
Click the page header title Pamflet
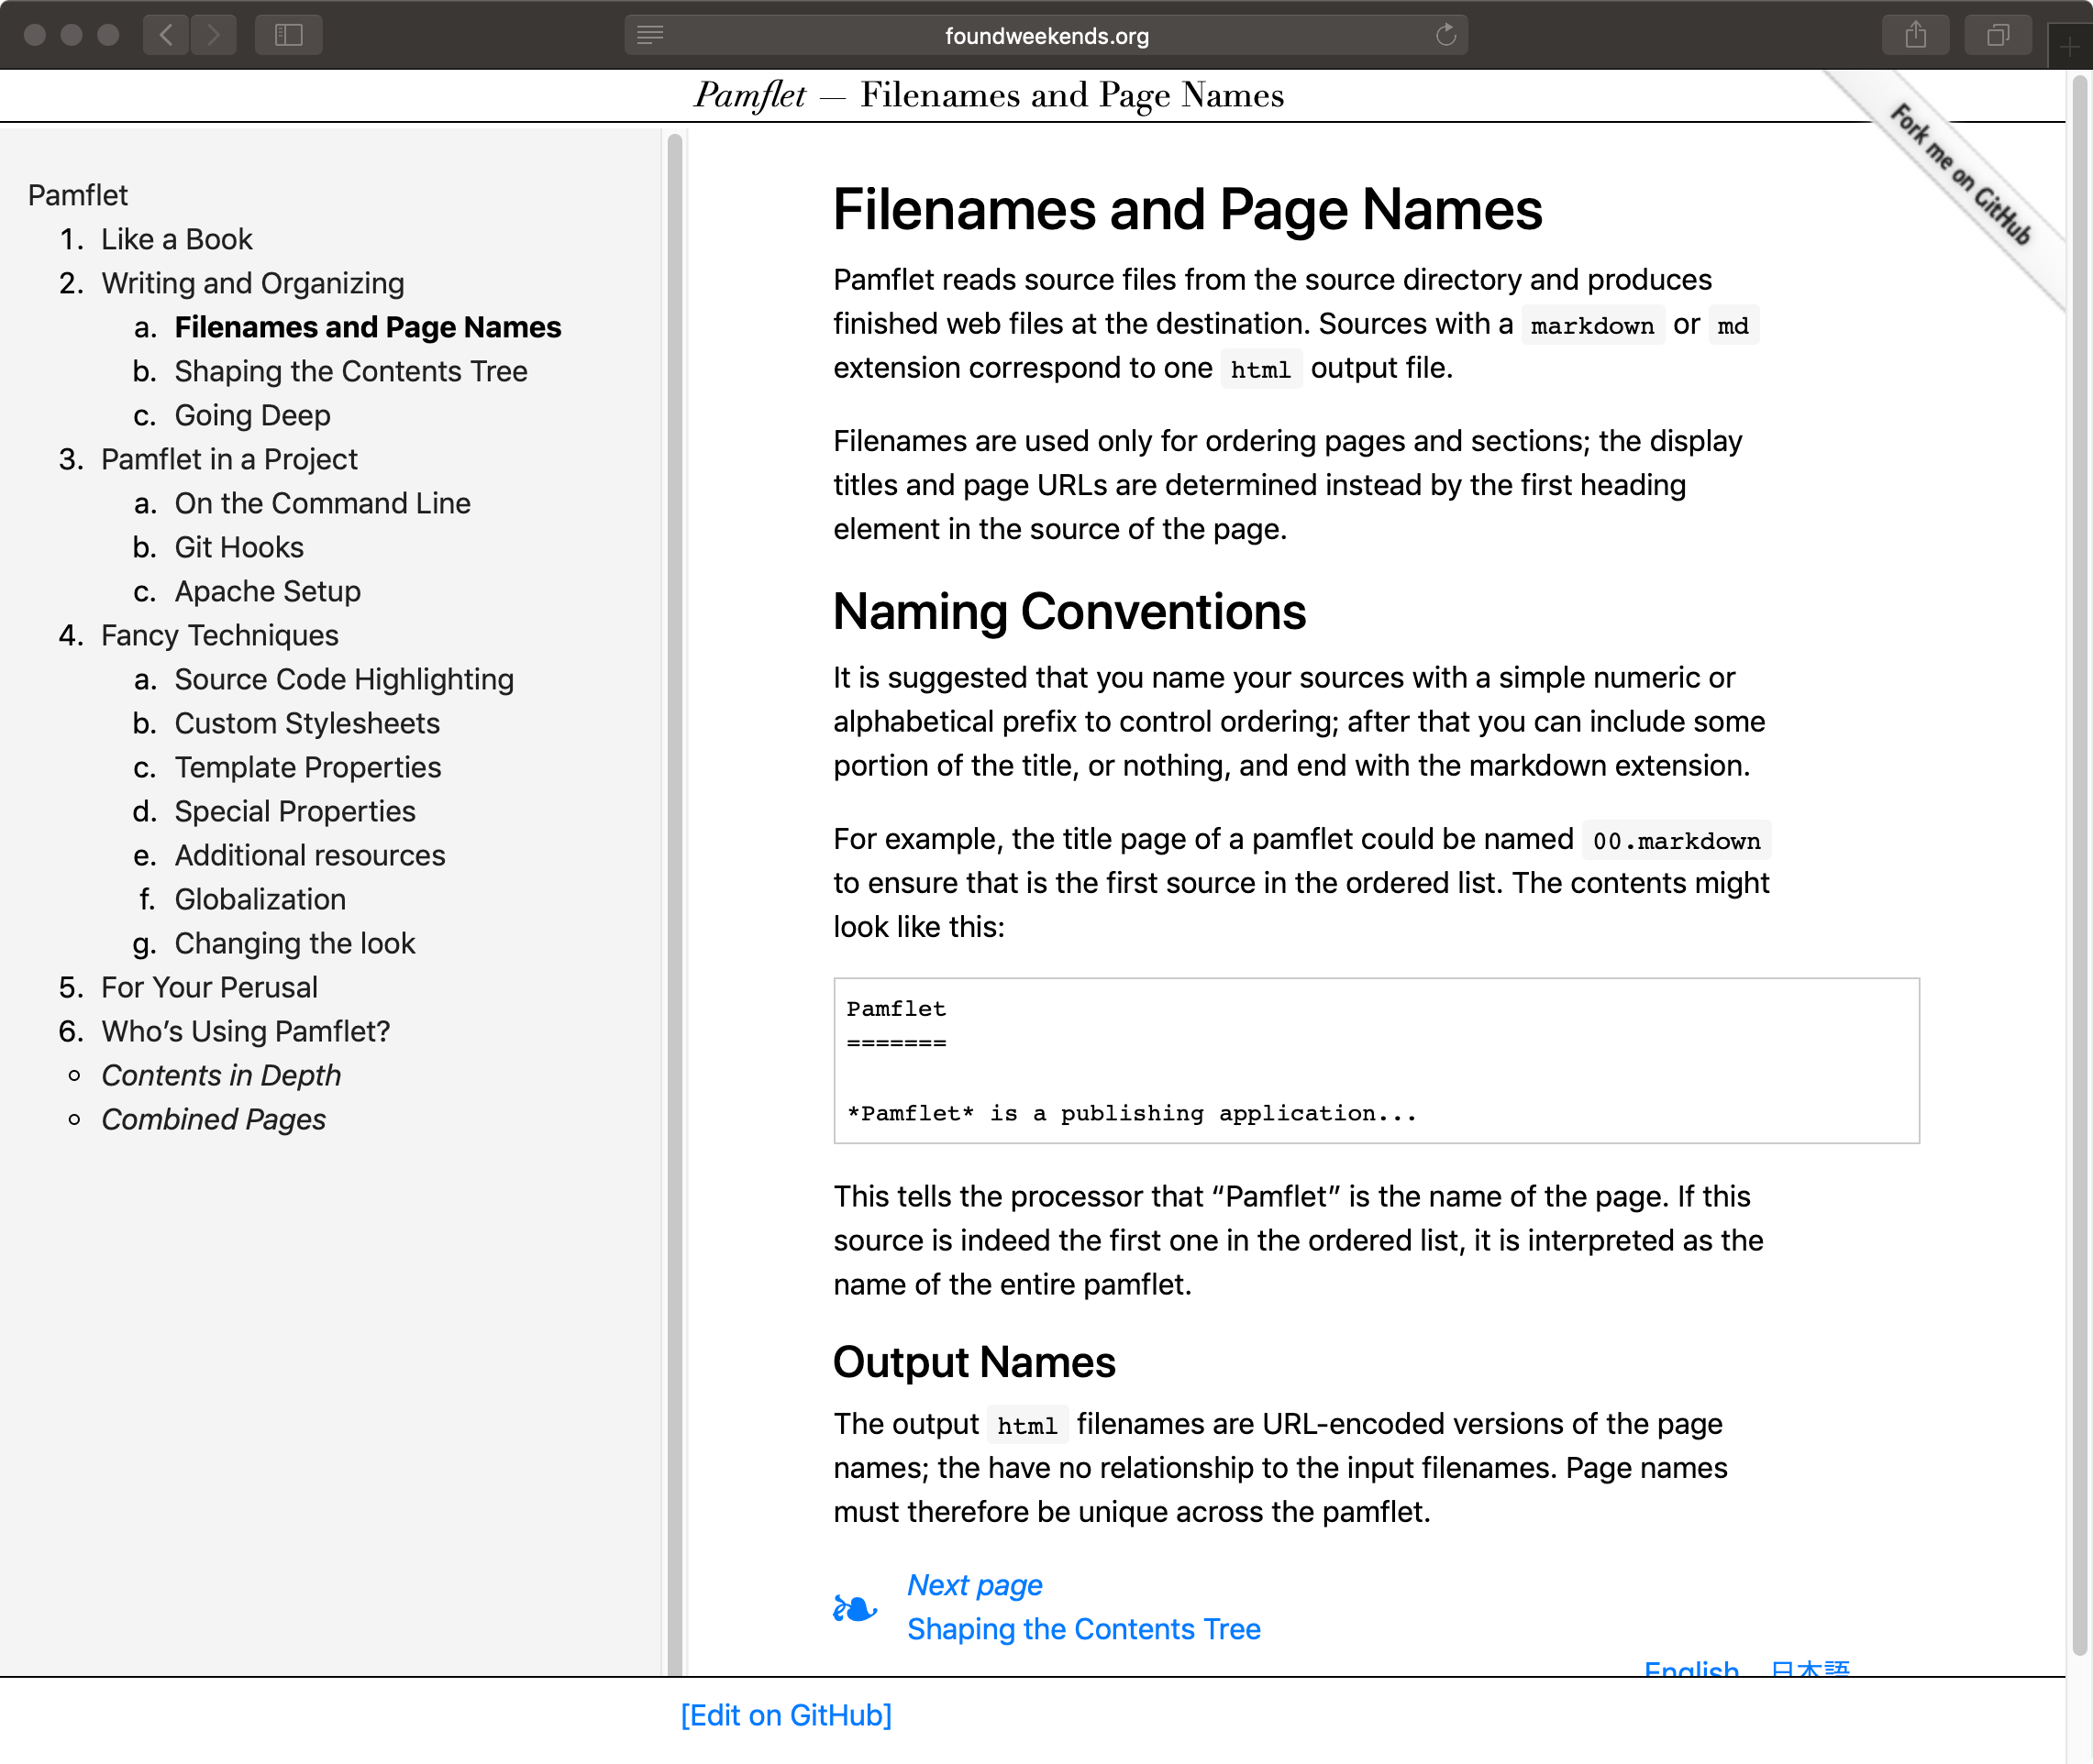point(750,95)
